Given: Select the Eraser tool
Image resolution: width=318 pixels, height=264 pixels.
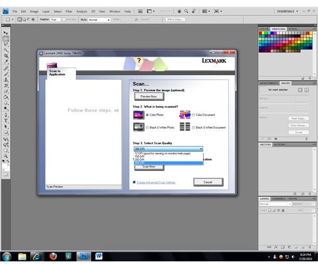Looking at the screenshot, I should [6, 91].
